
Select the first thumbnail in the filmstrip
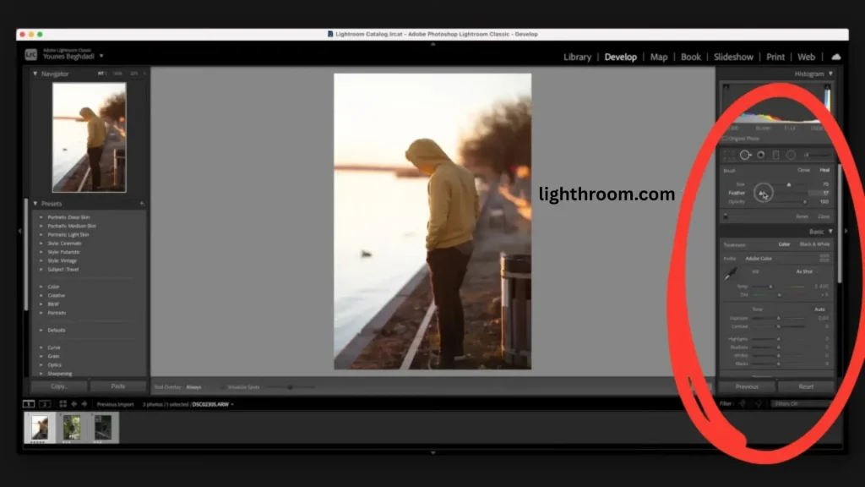[41, 429]
